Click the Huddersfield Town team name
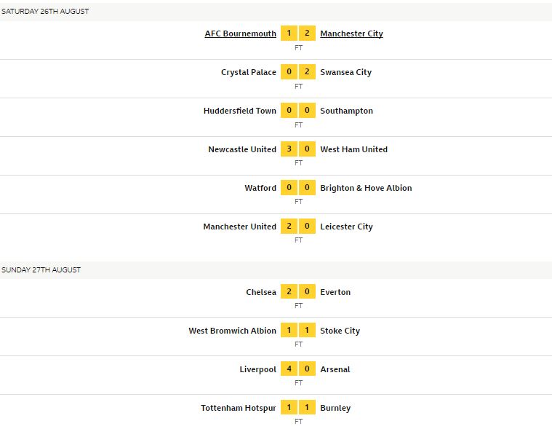 pos(240,111)
